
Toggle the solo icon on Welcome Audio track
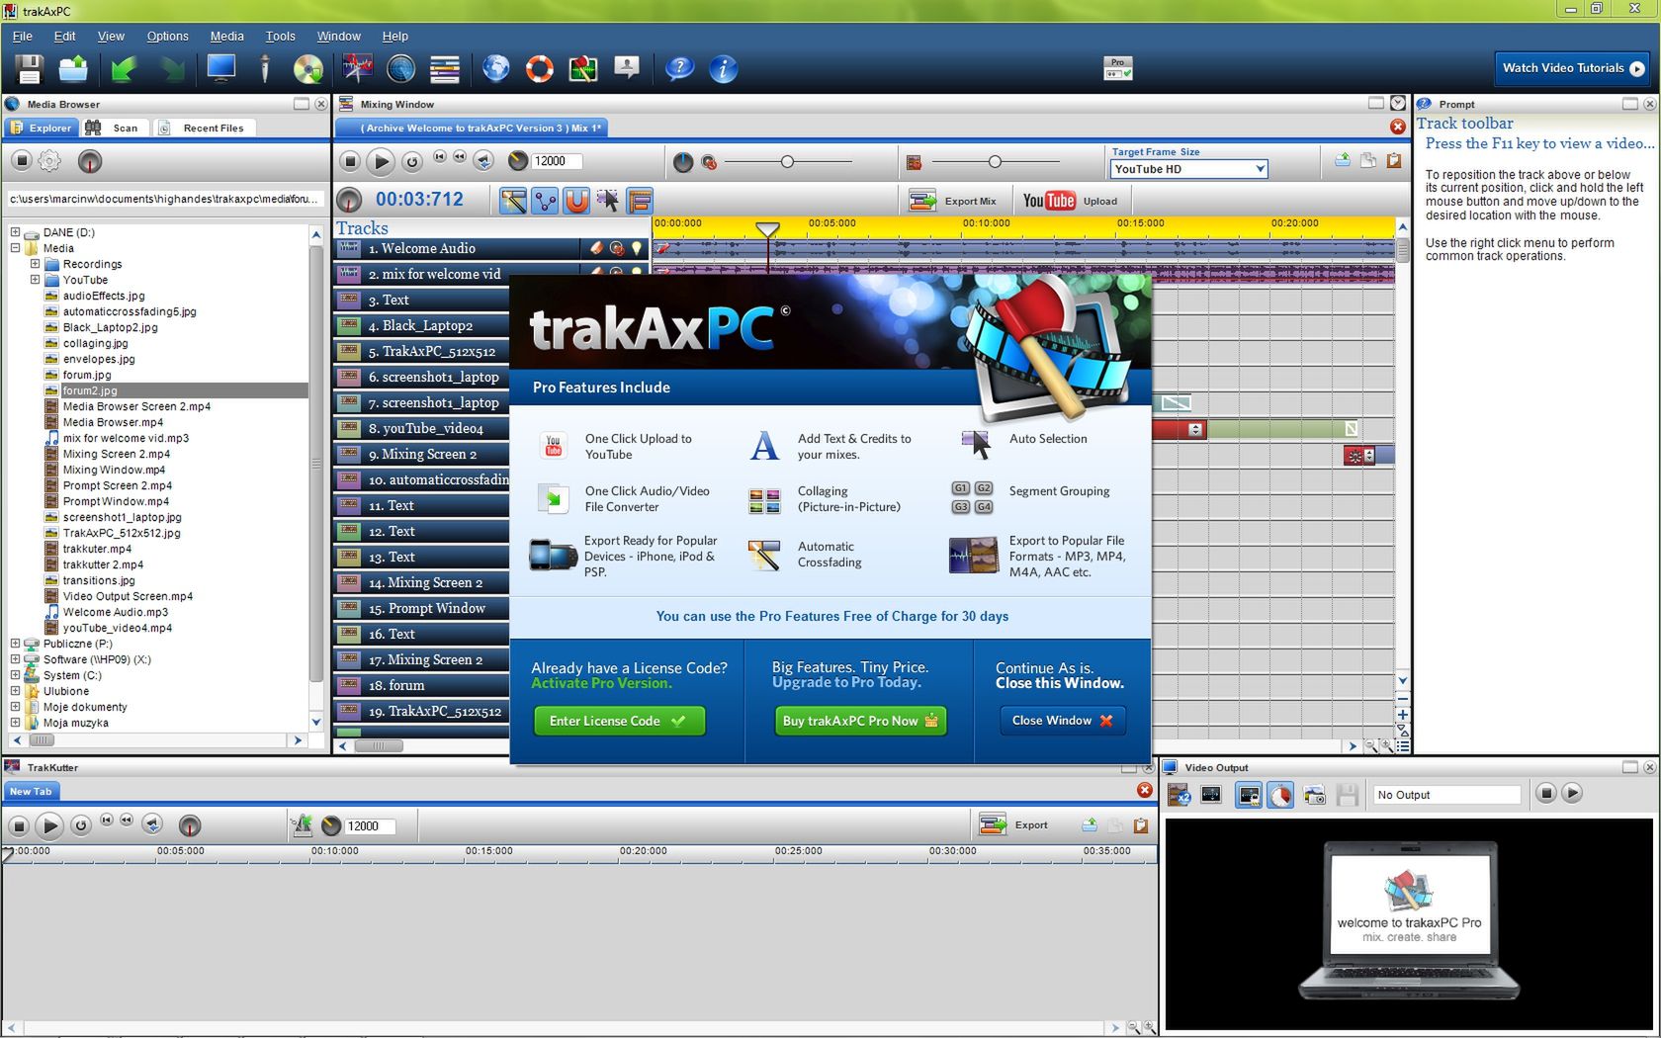[x=617, y=248]
